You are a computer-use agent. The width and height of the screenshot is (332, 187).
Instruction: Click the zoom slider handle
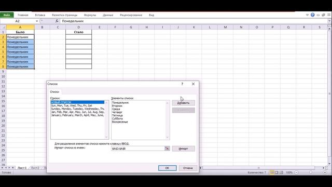click(x=311, y=172)
